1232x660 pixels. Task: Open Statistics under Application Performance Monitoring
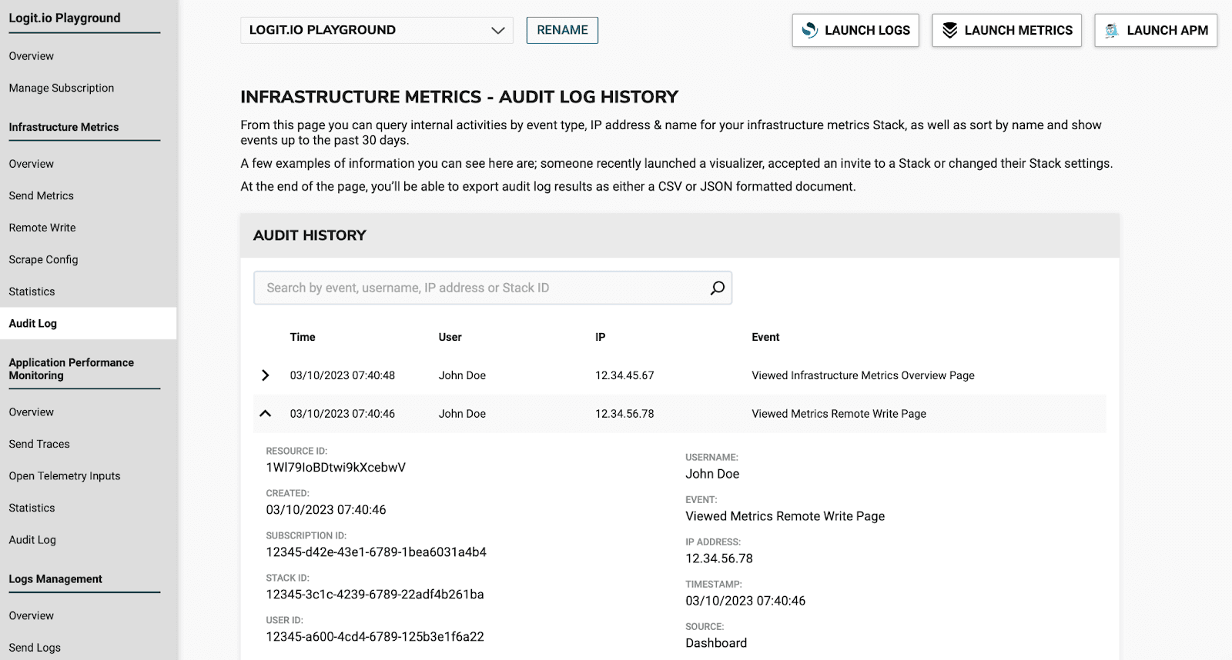pyautogui.click(x=32, y=508)
